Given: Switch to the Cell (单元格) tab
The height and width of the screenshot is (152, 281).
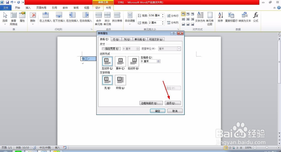Looking at the screenshot, I should (140, 39).
